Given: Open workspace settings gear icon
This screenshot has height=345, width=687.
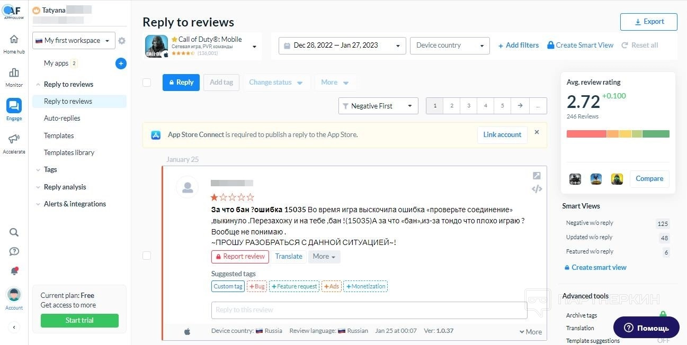Looking at the screenshot, I should click(x=122, y=41).
